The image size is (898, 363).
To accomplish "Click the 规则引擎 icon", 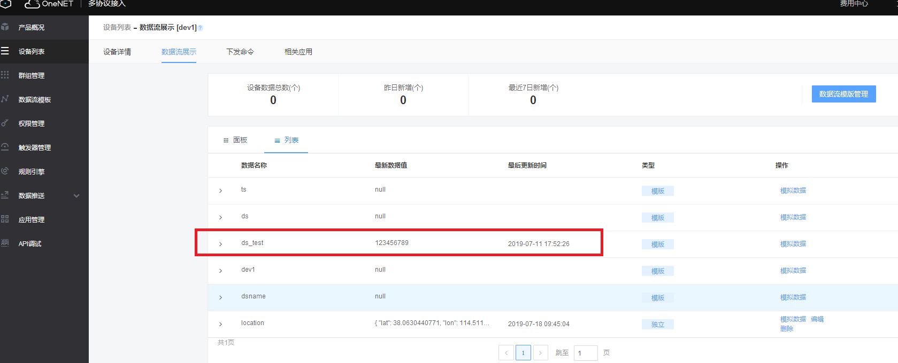I will (x=5, y=171).
